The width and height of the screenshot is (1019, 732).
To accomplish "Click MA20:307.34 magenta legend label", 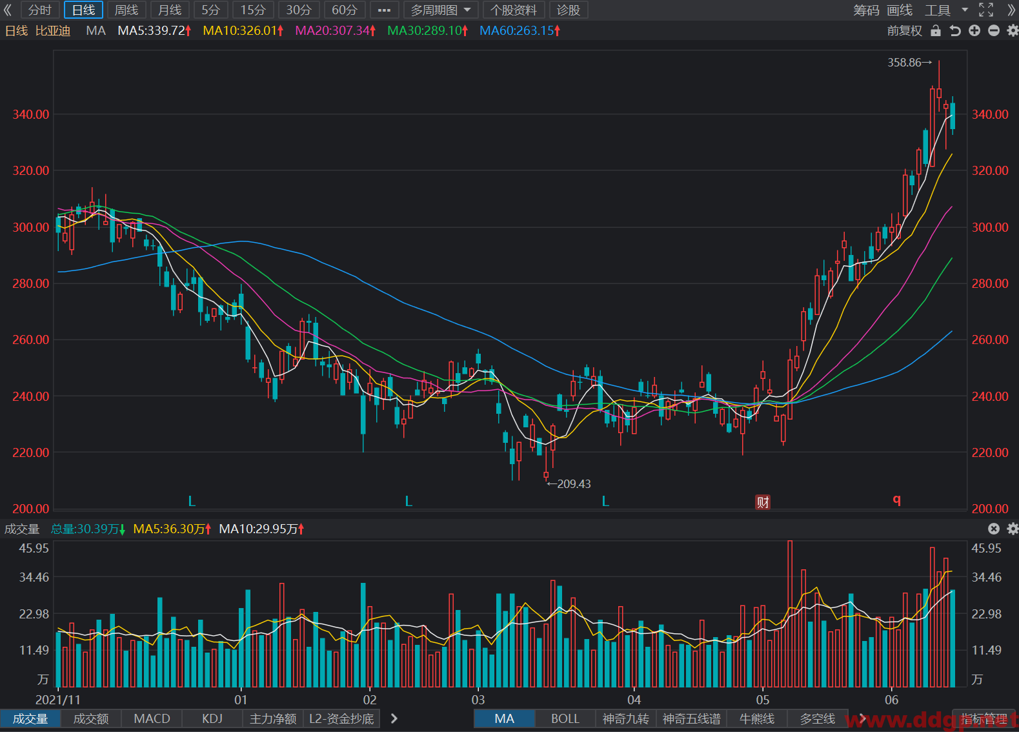I will pos(336,30).
